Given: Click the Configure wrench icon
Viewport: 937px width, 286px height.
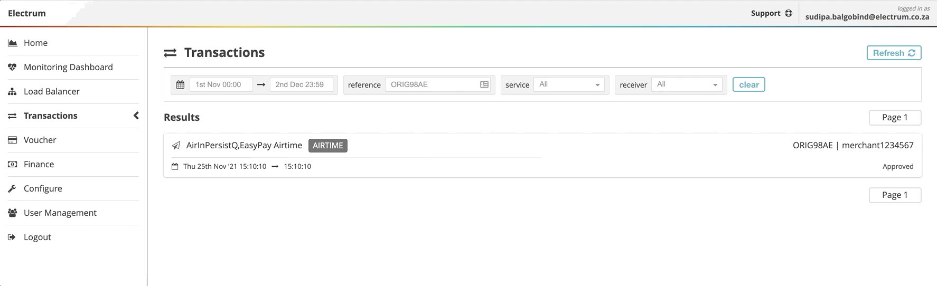Looking at the screenshot, I should click(x=12, y=188).
